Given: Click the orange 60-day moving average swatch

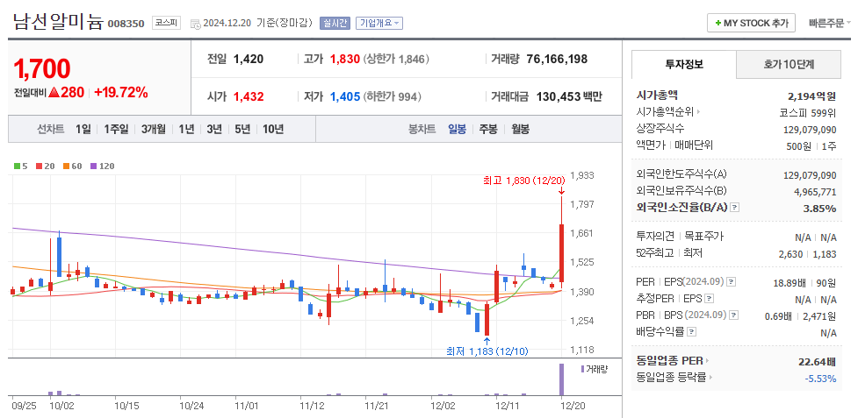Looking at the screenshot, I should click(x=66, y=166).
